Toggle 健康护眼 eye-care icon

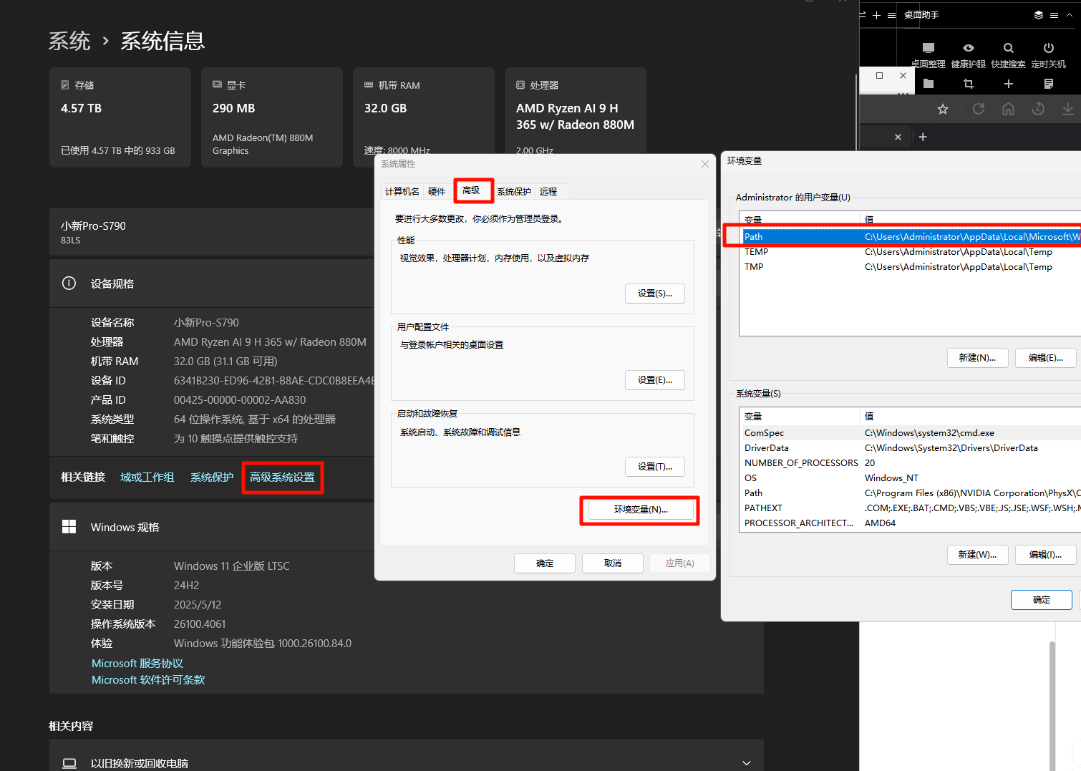pyautogui.click(x=968, y=48)
